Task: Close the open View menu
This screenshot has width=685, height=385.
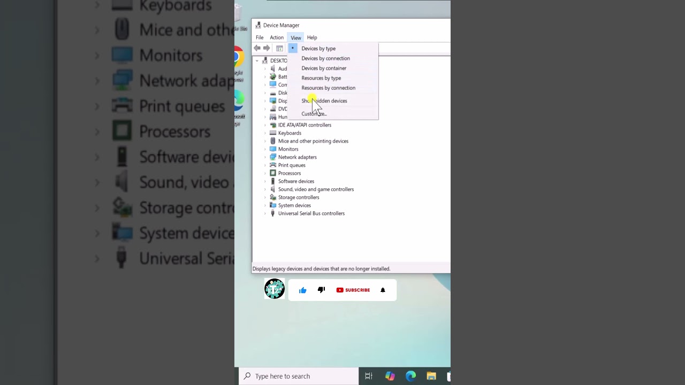Action: [296, 37]
